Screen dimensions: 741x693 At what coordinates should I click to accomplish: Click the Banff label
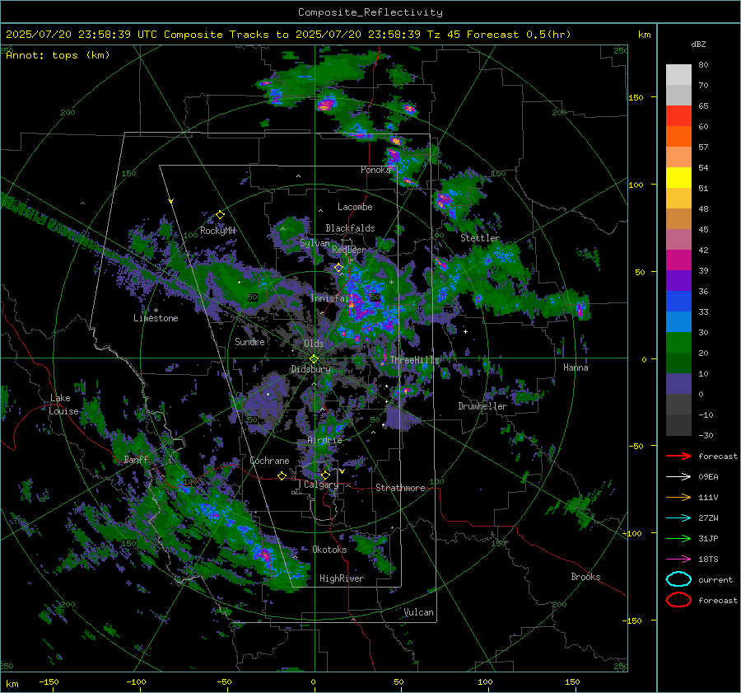tap(136, 459)
